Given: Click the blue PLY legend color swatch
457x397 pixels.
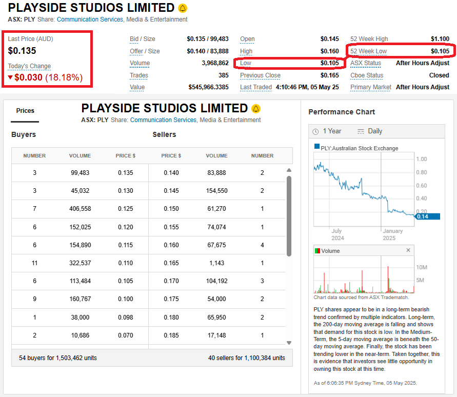Looking at the screenshot, I should click(x=317, y=147).
